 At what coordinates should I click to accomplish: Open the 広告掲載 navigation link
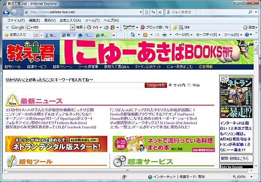205,67
